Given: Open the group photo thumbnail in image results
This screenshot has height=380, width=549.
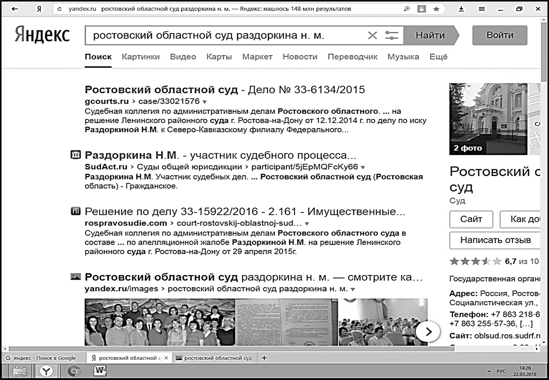Looking at the screenshot, I should tap(160, 322).
